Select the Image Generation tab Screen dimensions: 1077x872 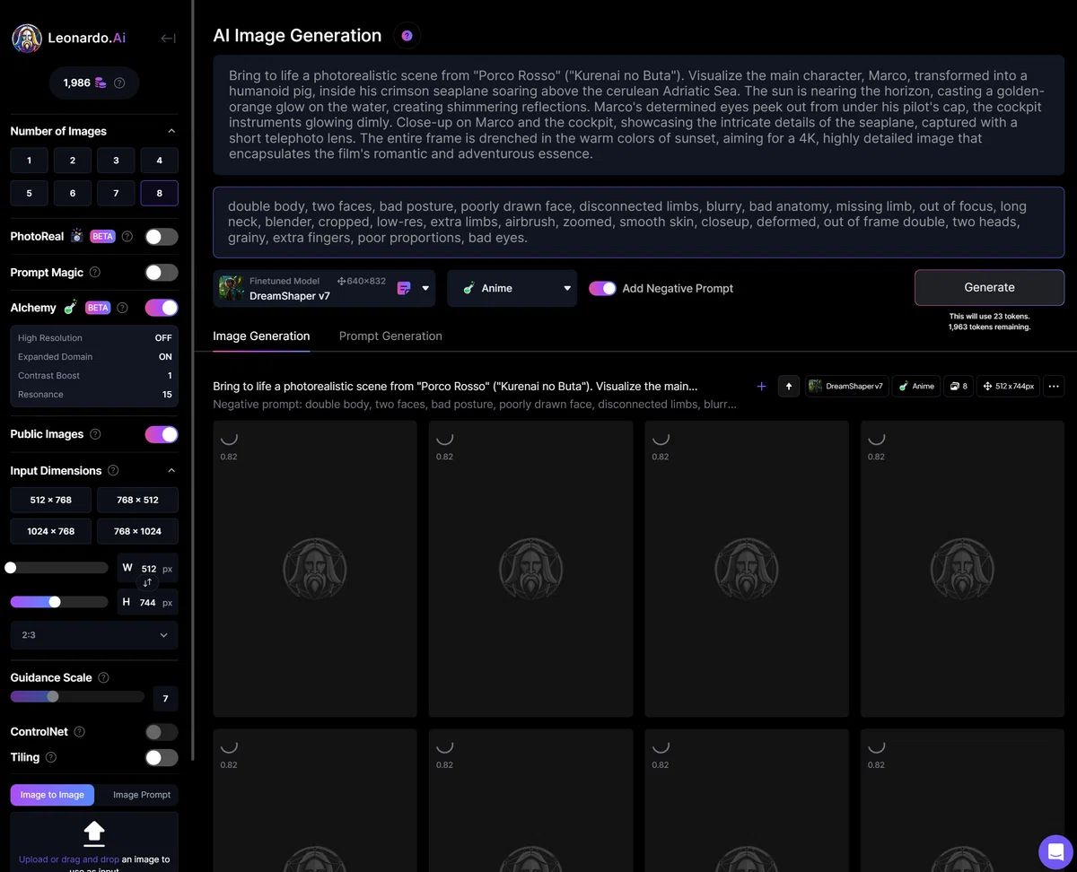[261, 336]
